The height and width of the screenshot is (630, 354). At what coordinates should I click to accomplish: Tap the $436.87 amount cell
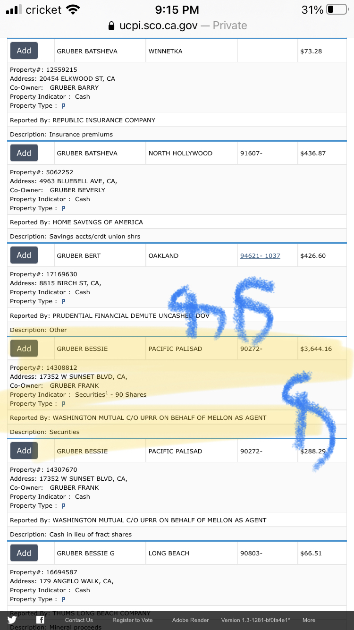[x=322, y=153]
